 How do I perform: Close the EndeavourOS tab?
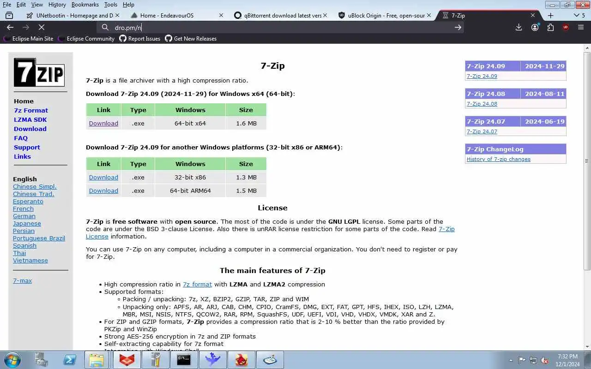pos(221,15)
